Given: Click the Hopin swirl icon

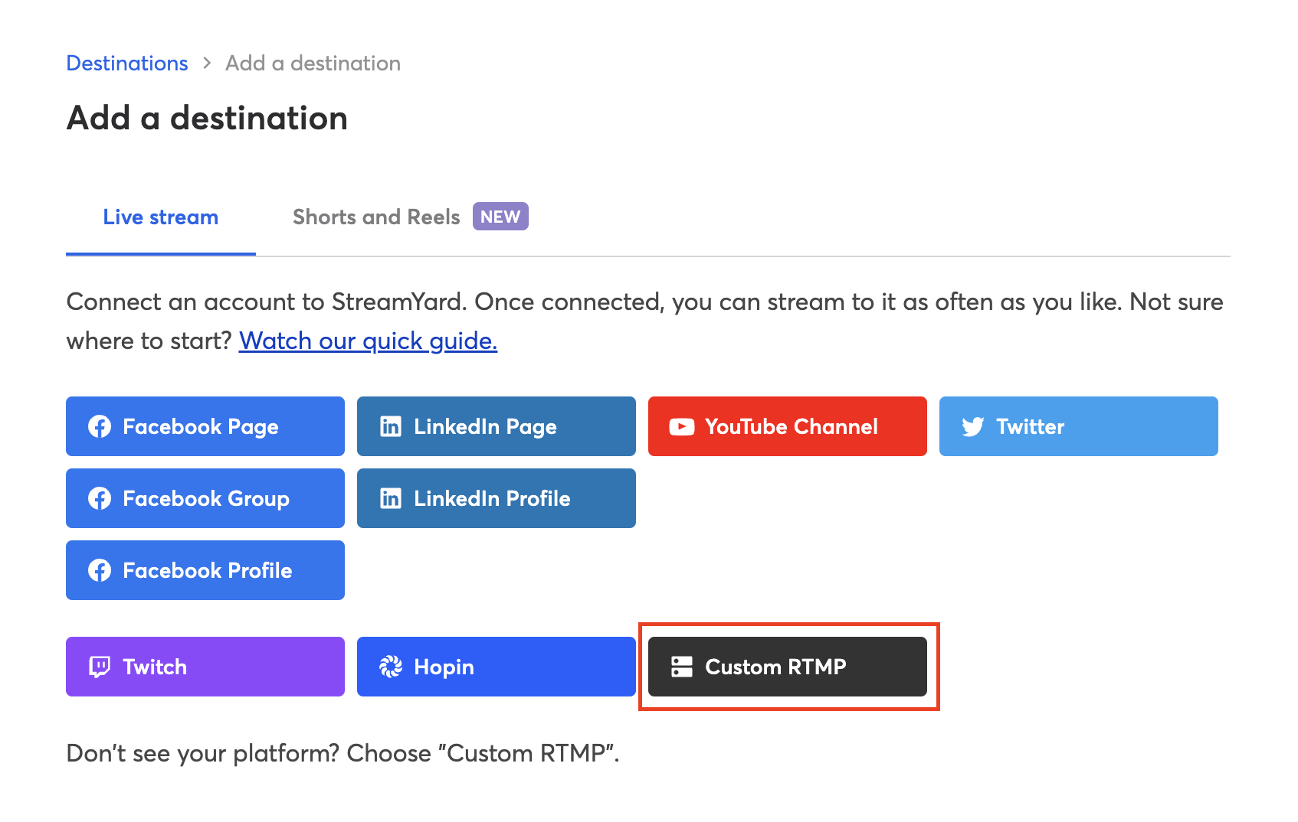Looking at the screenshot, I should coord(391,667).
